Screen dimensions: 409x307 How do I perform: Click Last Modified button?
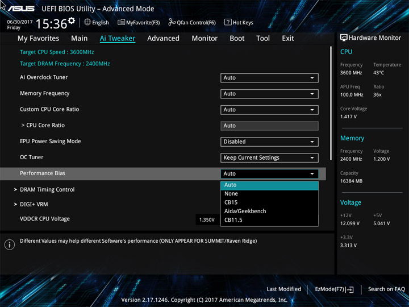click(284, 289)
